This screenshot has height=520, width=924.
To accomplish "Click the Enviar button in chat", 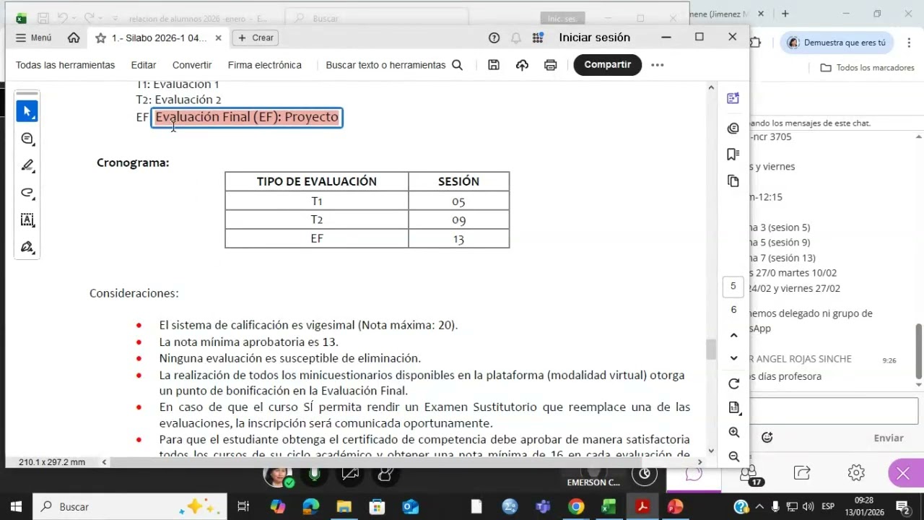I will tap(889, 438).
